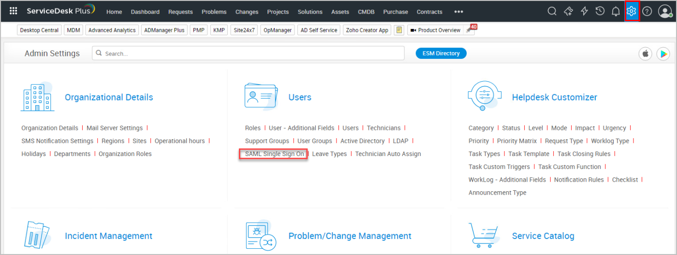
Task: Click the PMP shortcut button
Action: coord(199,30)
